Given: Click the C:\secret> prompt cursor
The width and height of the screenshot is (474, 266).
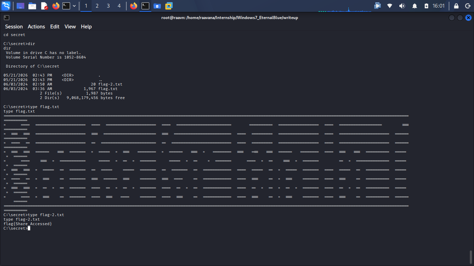Looking at the screenshot, I should [29, 228].
